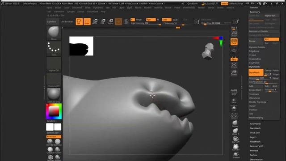This screenshot has width=286, height=161.
Task: Open the Document menu
Action: [x=77, y=8]
